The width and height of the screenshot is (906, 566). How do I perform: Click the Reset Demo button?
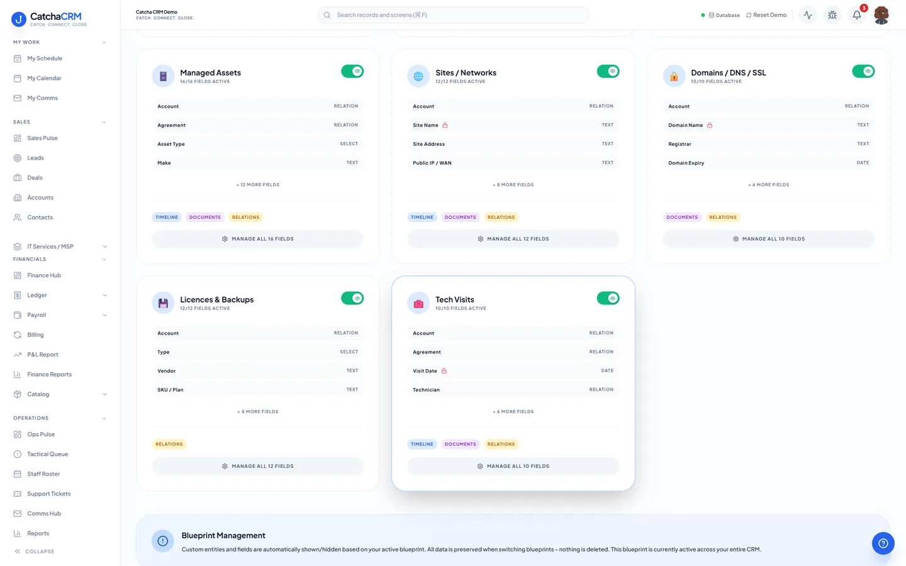coord(766,15)
